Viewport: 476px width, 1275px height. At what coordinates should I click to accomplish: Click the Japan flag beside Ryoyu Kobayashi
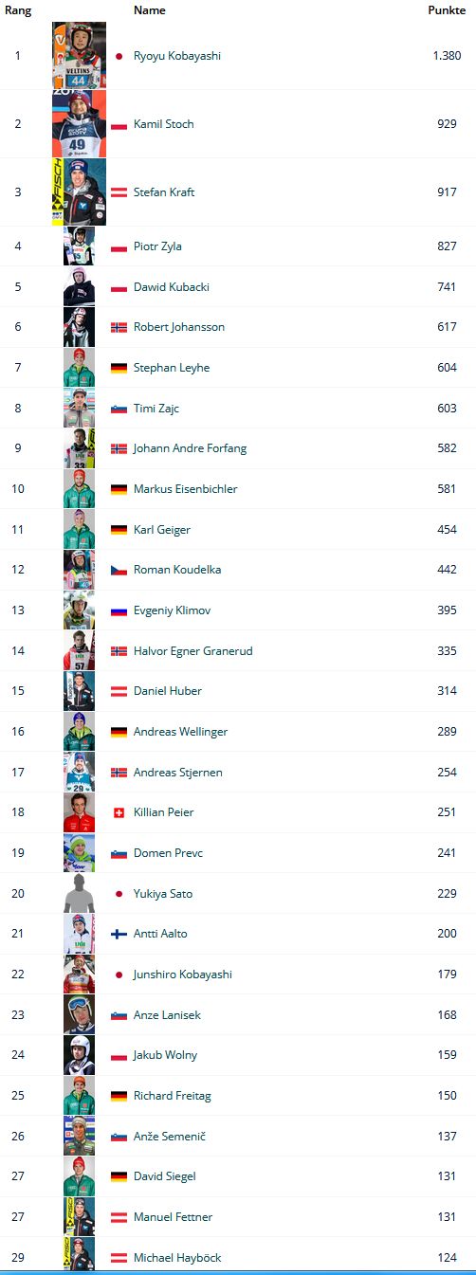(x=119, y=56)
